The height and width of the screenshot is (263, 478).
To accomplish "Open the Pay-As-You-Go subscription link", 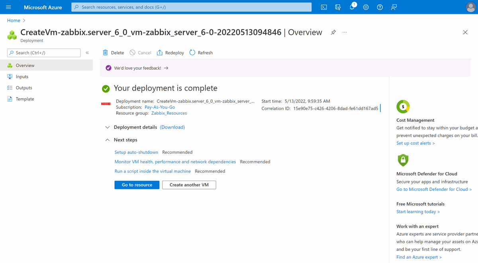I will tap(160, 107).
